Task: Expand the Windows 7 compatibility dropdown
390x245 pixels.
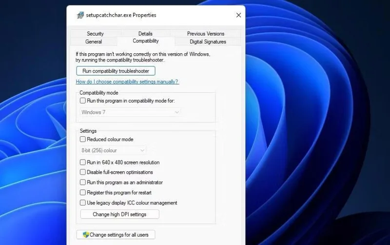Action: (x=130, y=112)
